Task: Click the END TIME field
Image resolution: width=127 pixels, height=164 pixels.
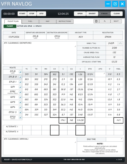Action: (x=115, y=139)
